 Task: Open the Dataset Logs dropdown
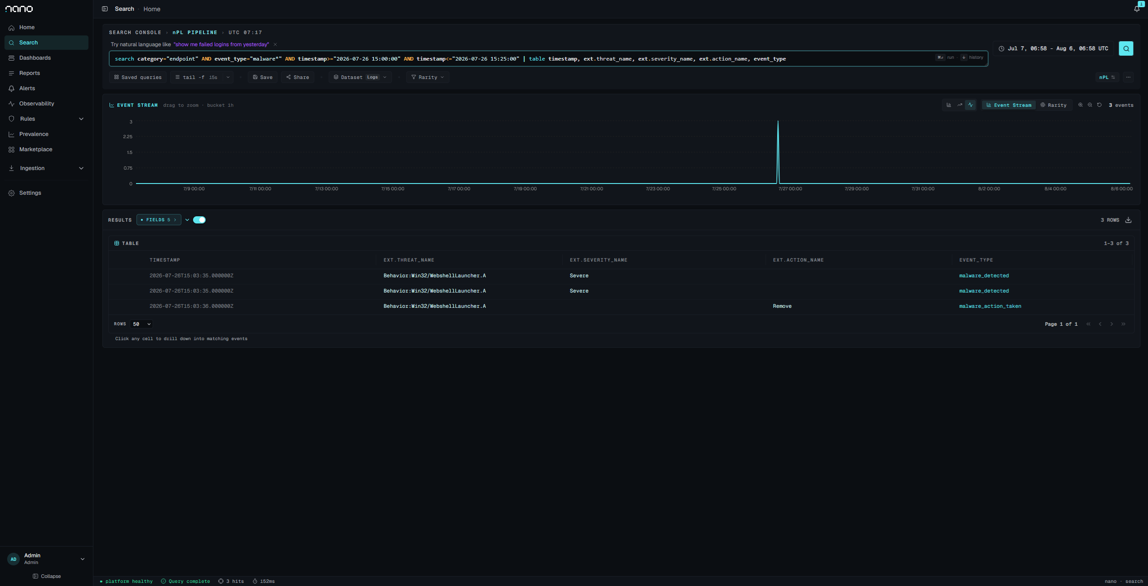click(x=360, y=77)
